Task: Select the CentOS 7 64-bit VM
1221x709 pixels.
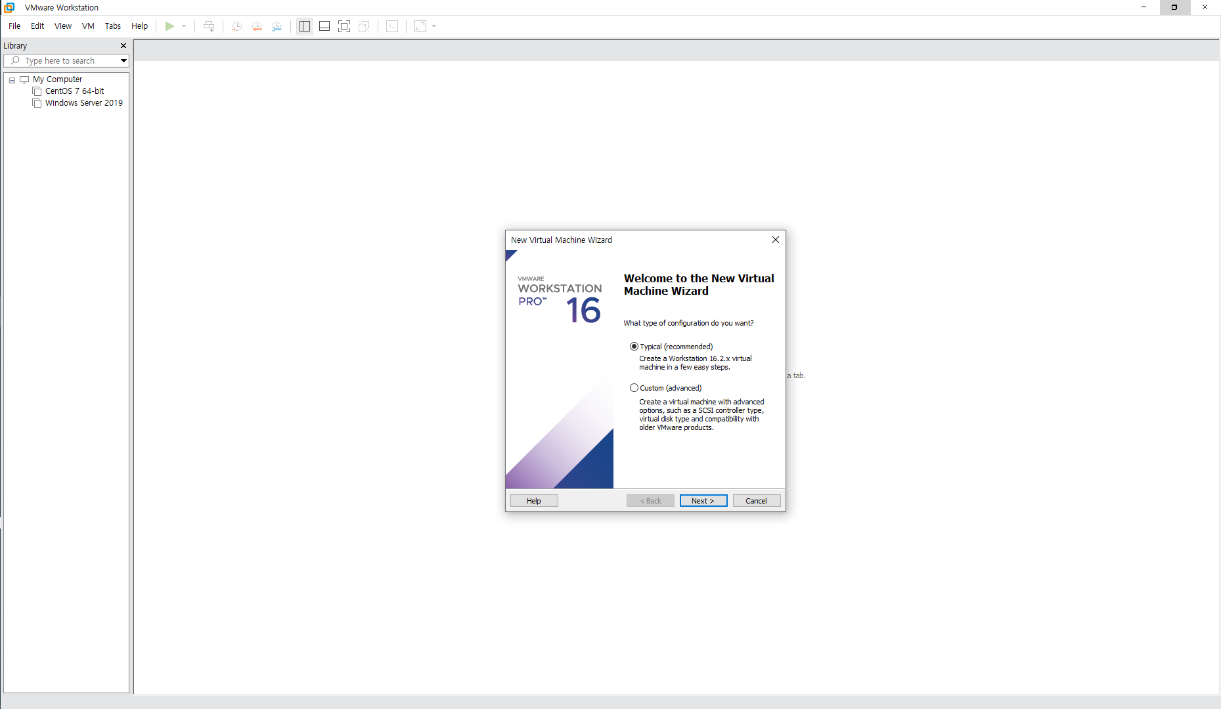Action: 74,91
